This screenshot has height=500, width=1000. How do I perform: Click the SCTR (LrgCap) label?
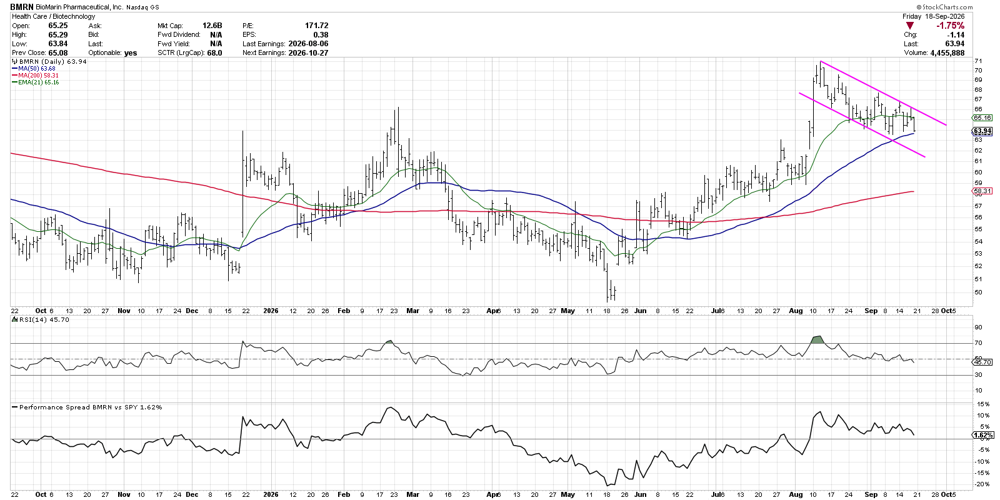click(x=181, y=53)
